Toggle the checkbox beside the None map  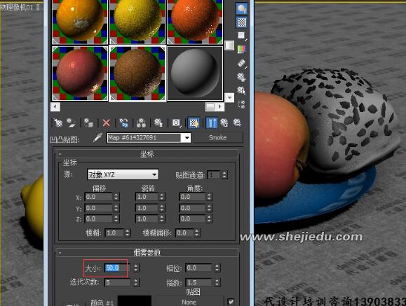[x=231, y=302]
